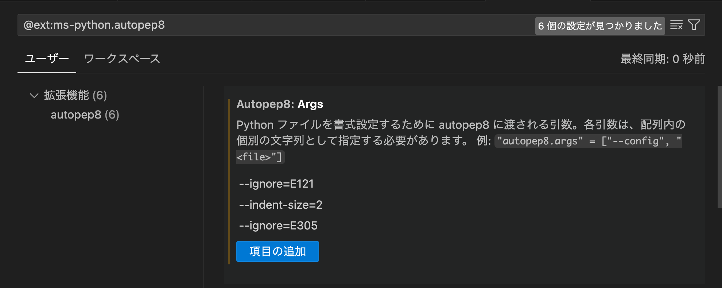Image resolution: width=722 pixels, height=288 pixels.
Task: Click the 6 個の設定が見つかりました result count
Action: tap(600, 26)
